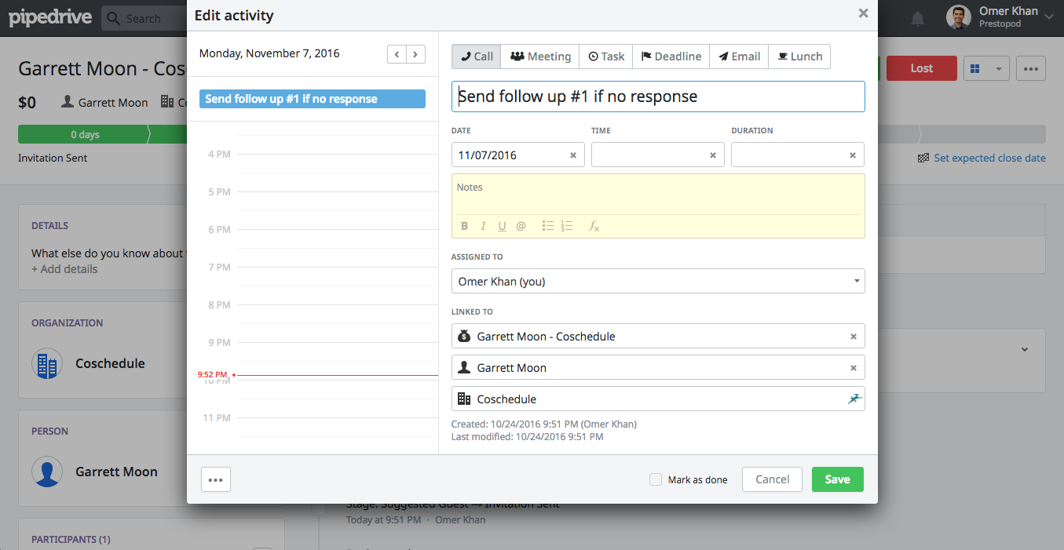The image size is (1064, 550).
Task: Go to the next day in calendar
Action: (x=415, y=54)
